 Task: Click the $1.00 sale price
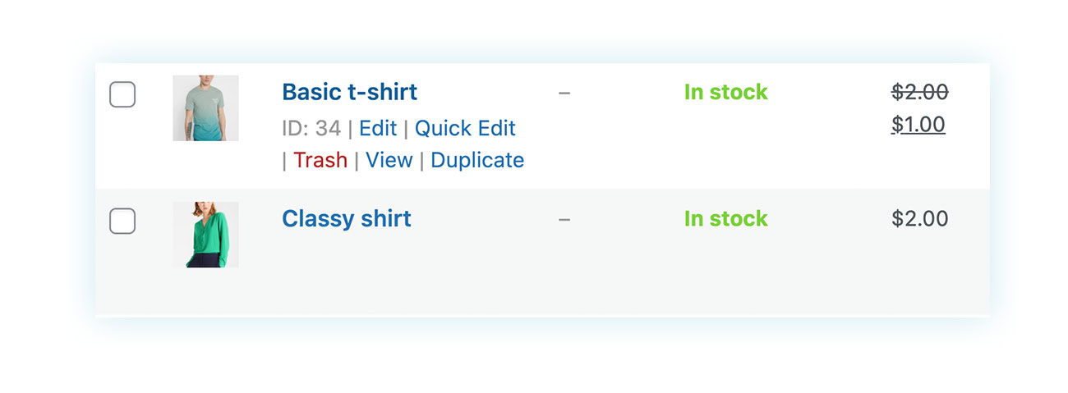tap(918, 125)
